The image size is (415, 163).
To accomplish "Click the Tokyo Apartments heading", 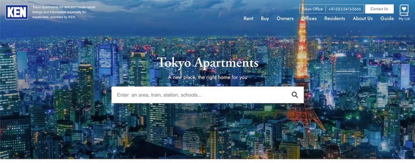I will (x=208, y=63).
